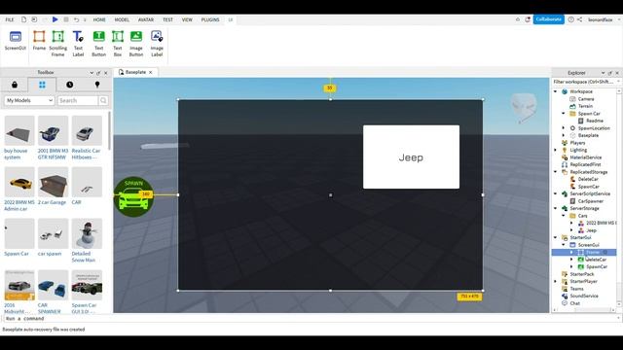The image size is (623, 350).
Task: Select the CarSpawner script in Explorer
Action: (x=591, y=201)
